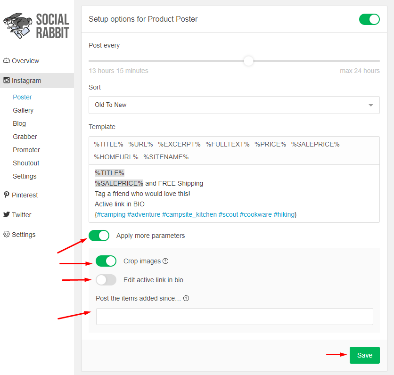Open the Gallery submenu item
The height and width of the screenshot is (375, 394).
[x=23, y=110]
